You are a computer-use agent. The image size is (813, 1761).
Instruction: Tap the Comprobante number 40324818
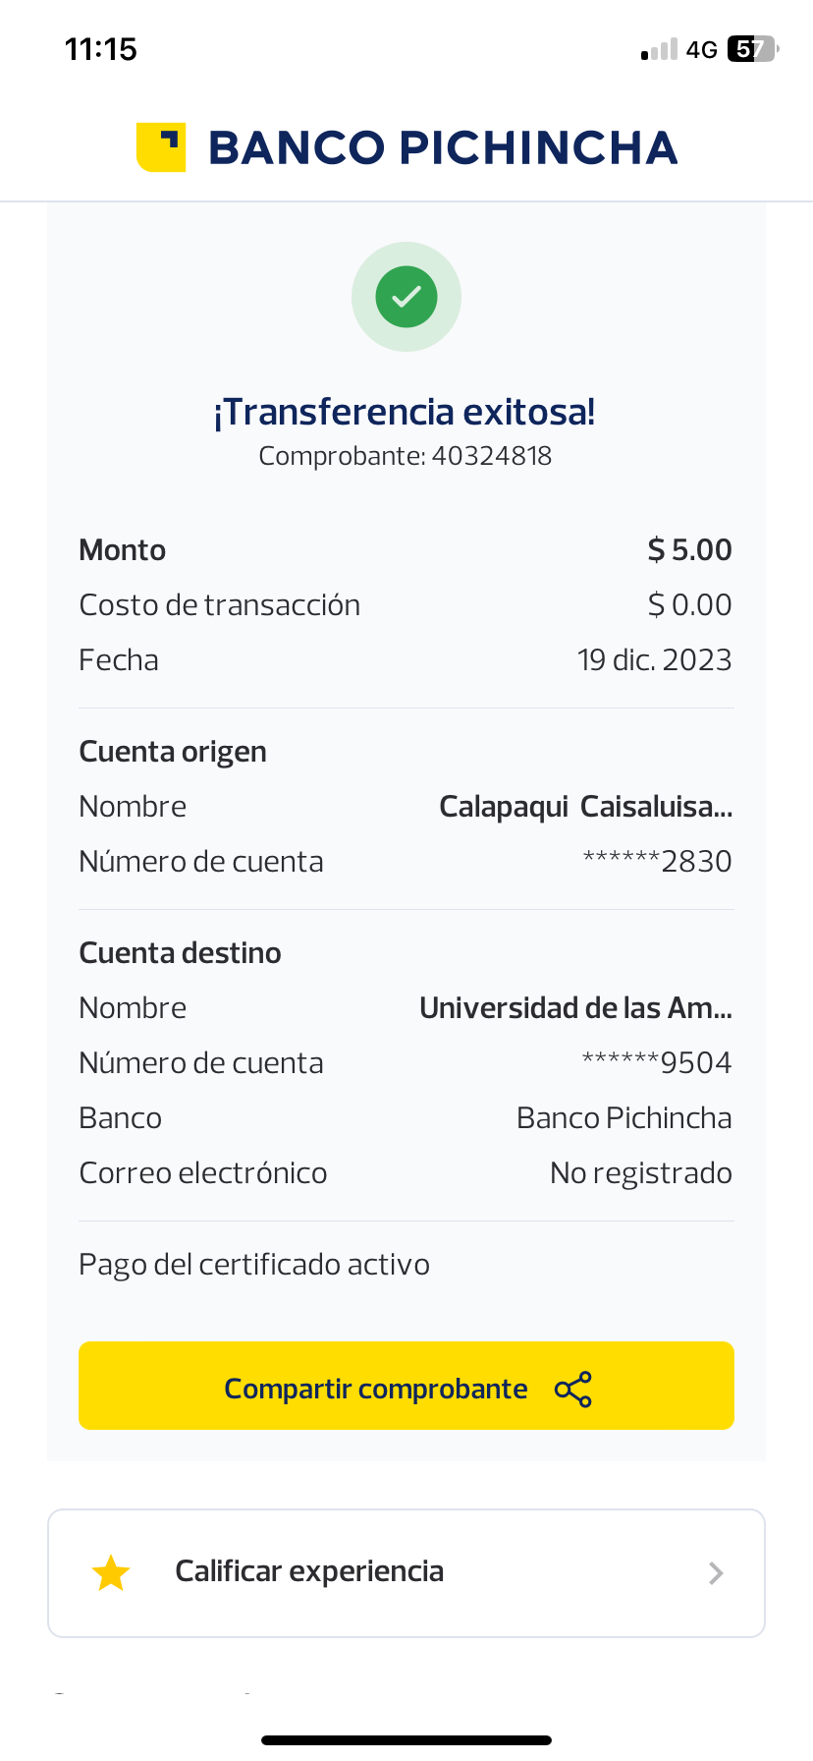[491, 456]
